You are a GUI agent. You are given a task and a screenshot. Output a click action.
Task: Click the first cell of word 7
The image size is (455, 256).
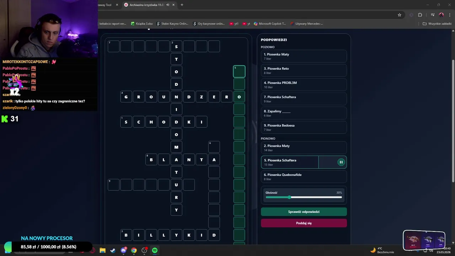click(x=114, y=46)
